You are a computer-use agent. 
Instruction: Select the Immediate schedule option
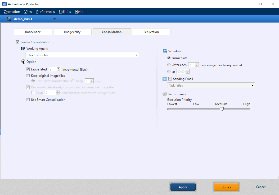click(x=169, y=58)
